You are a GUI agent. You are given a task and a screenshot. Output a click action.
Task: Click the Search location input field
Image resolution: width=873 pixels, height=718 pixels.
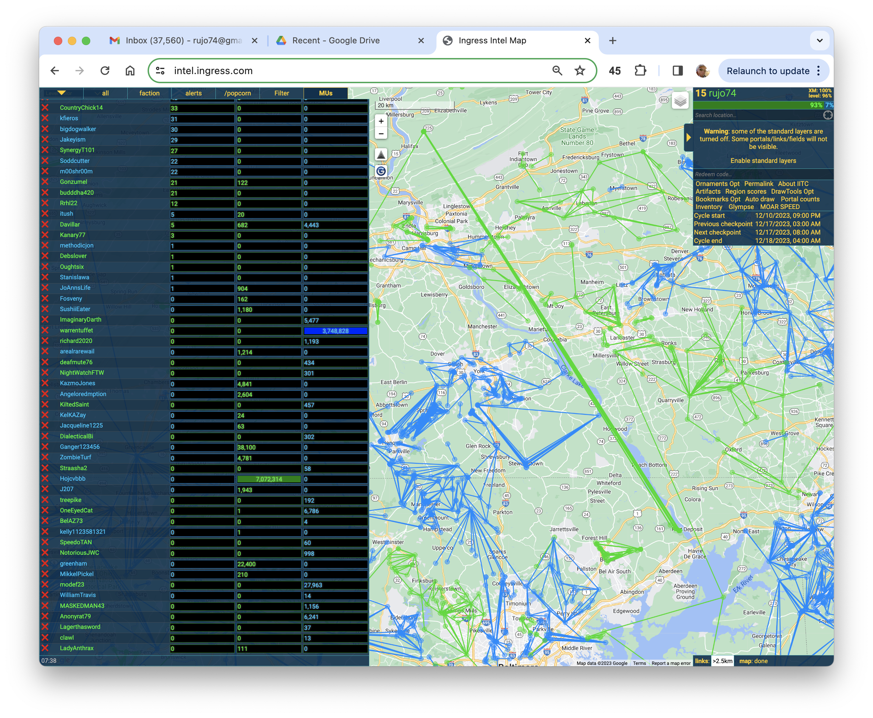click(x=758, y=115)
